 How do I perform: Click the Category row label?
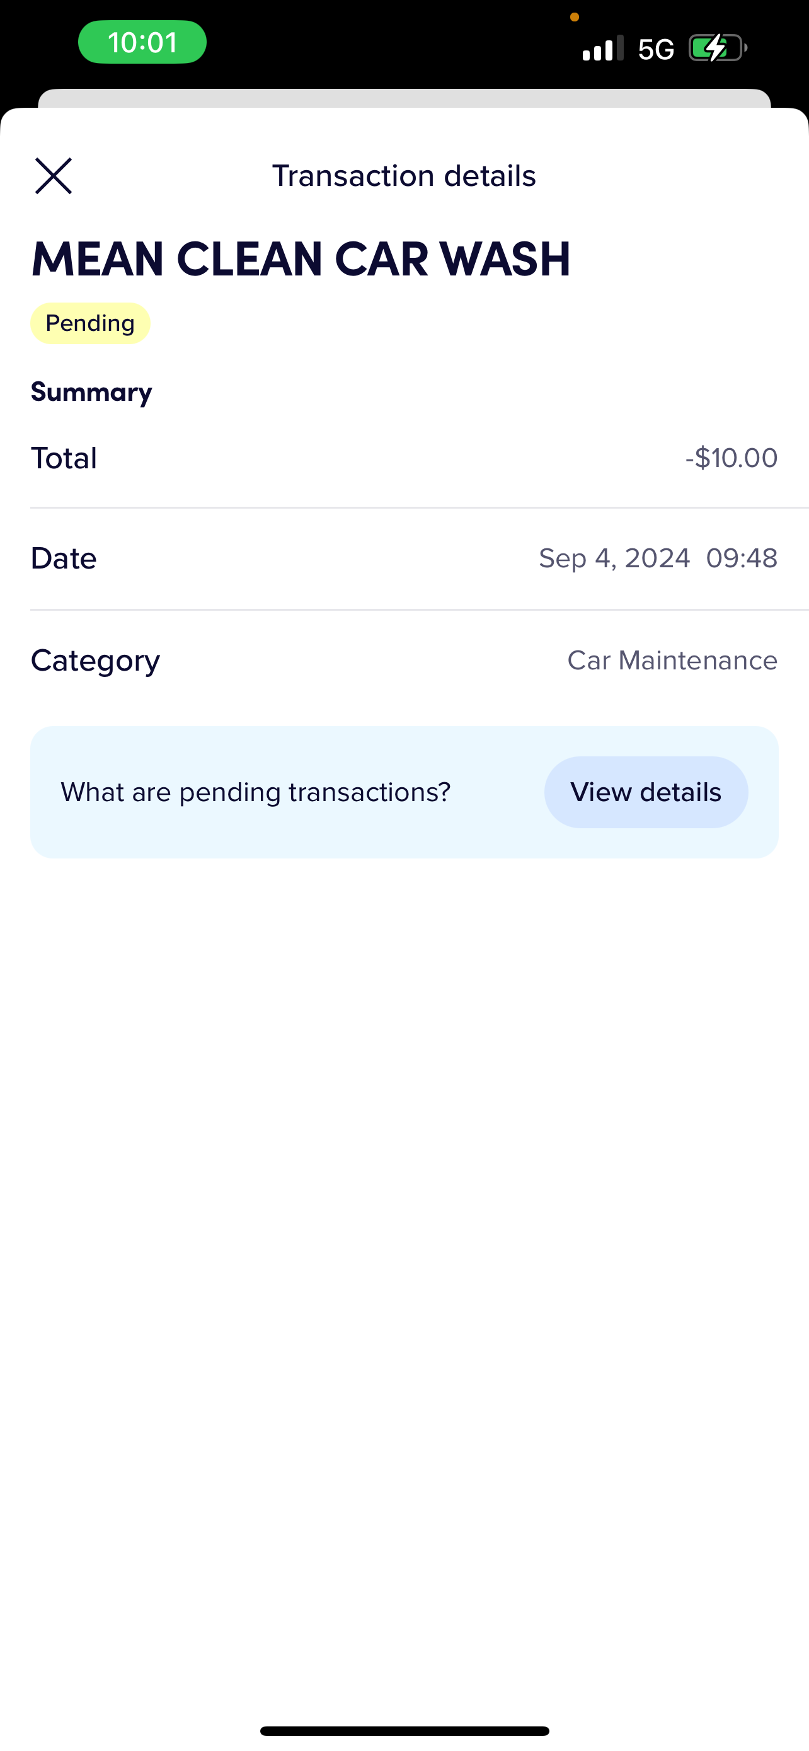click(95, 660)
